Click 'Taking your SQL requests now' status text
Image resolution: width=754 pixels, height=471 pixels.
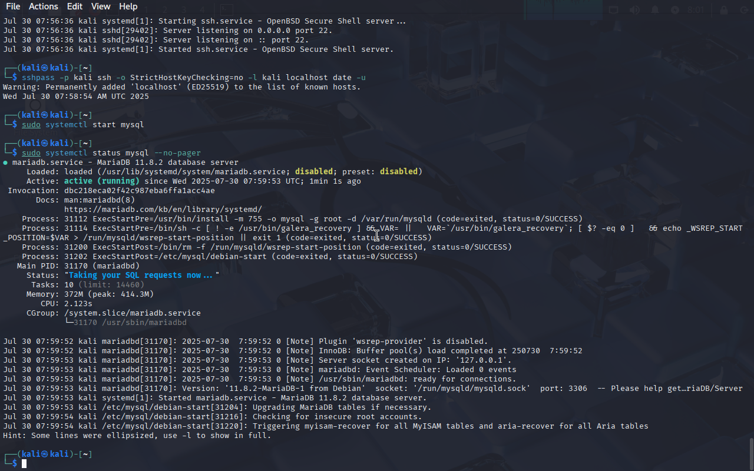(x=142, y=276)
